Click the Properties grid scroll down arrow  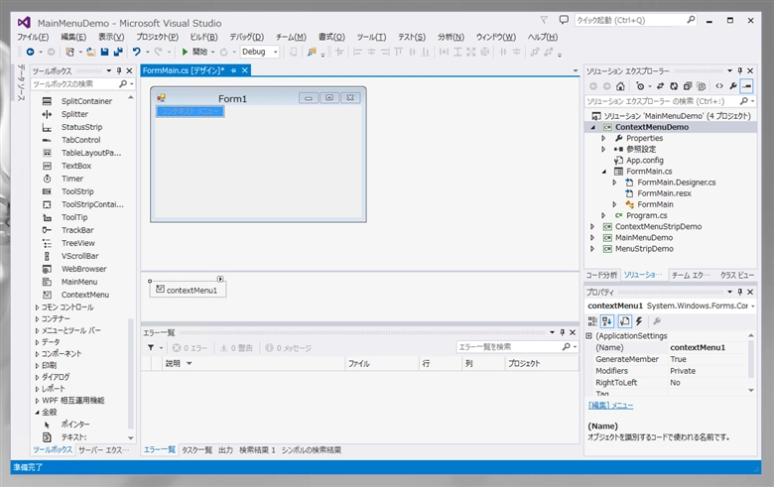click(751, 390)
